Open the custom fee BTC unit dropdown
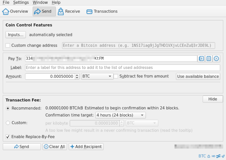226x160 pixels. 142,123
